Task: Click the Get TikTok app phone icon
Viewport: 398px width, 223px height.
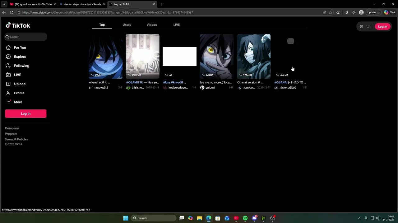Action: (x=368, y=27)
